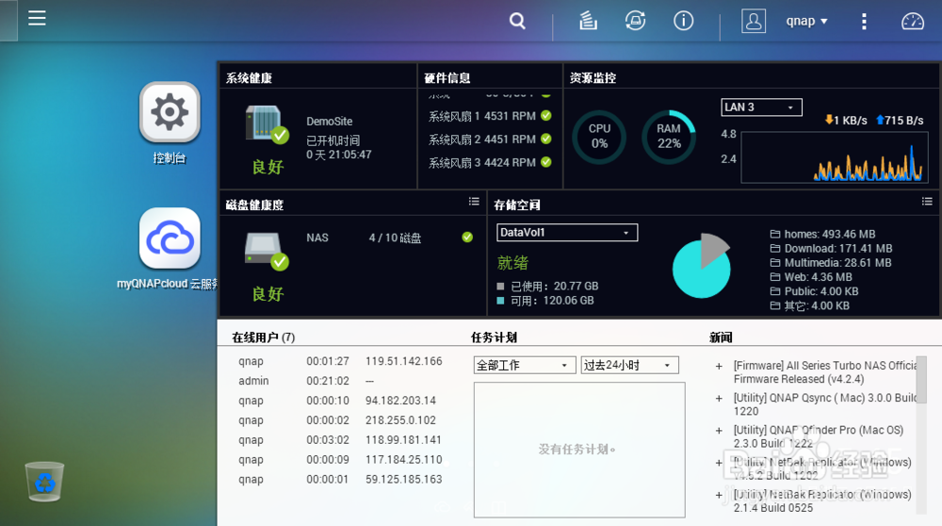Open the LAN 3 interface dropdown
942x526 pixels.
coord(761,107)
